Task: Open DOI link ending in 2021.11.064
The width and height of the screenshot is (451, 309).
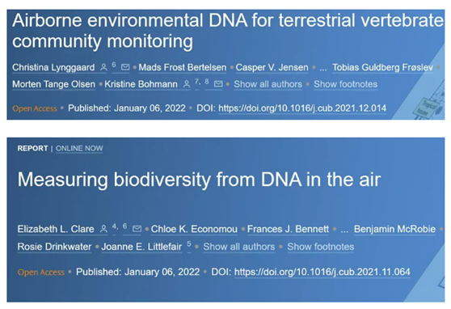Action: pyautogui.click(x=322, y=272)
